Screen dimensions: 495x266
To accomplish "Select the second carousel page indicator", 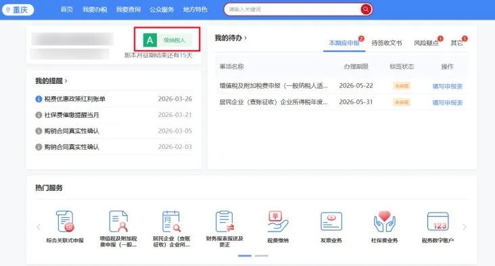I will (x=262, y=256).
